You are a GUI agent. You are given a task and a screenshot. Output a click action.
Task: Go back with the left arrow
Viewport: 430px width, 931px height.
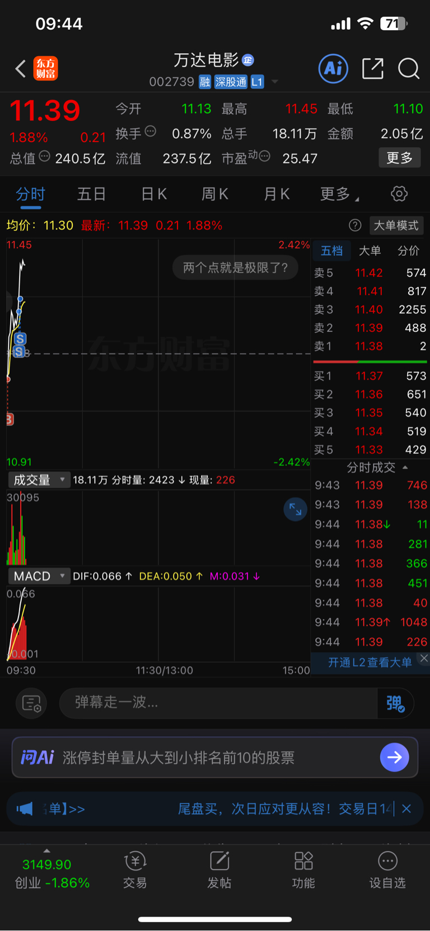[x=21, y=69]
